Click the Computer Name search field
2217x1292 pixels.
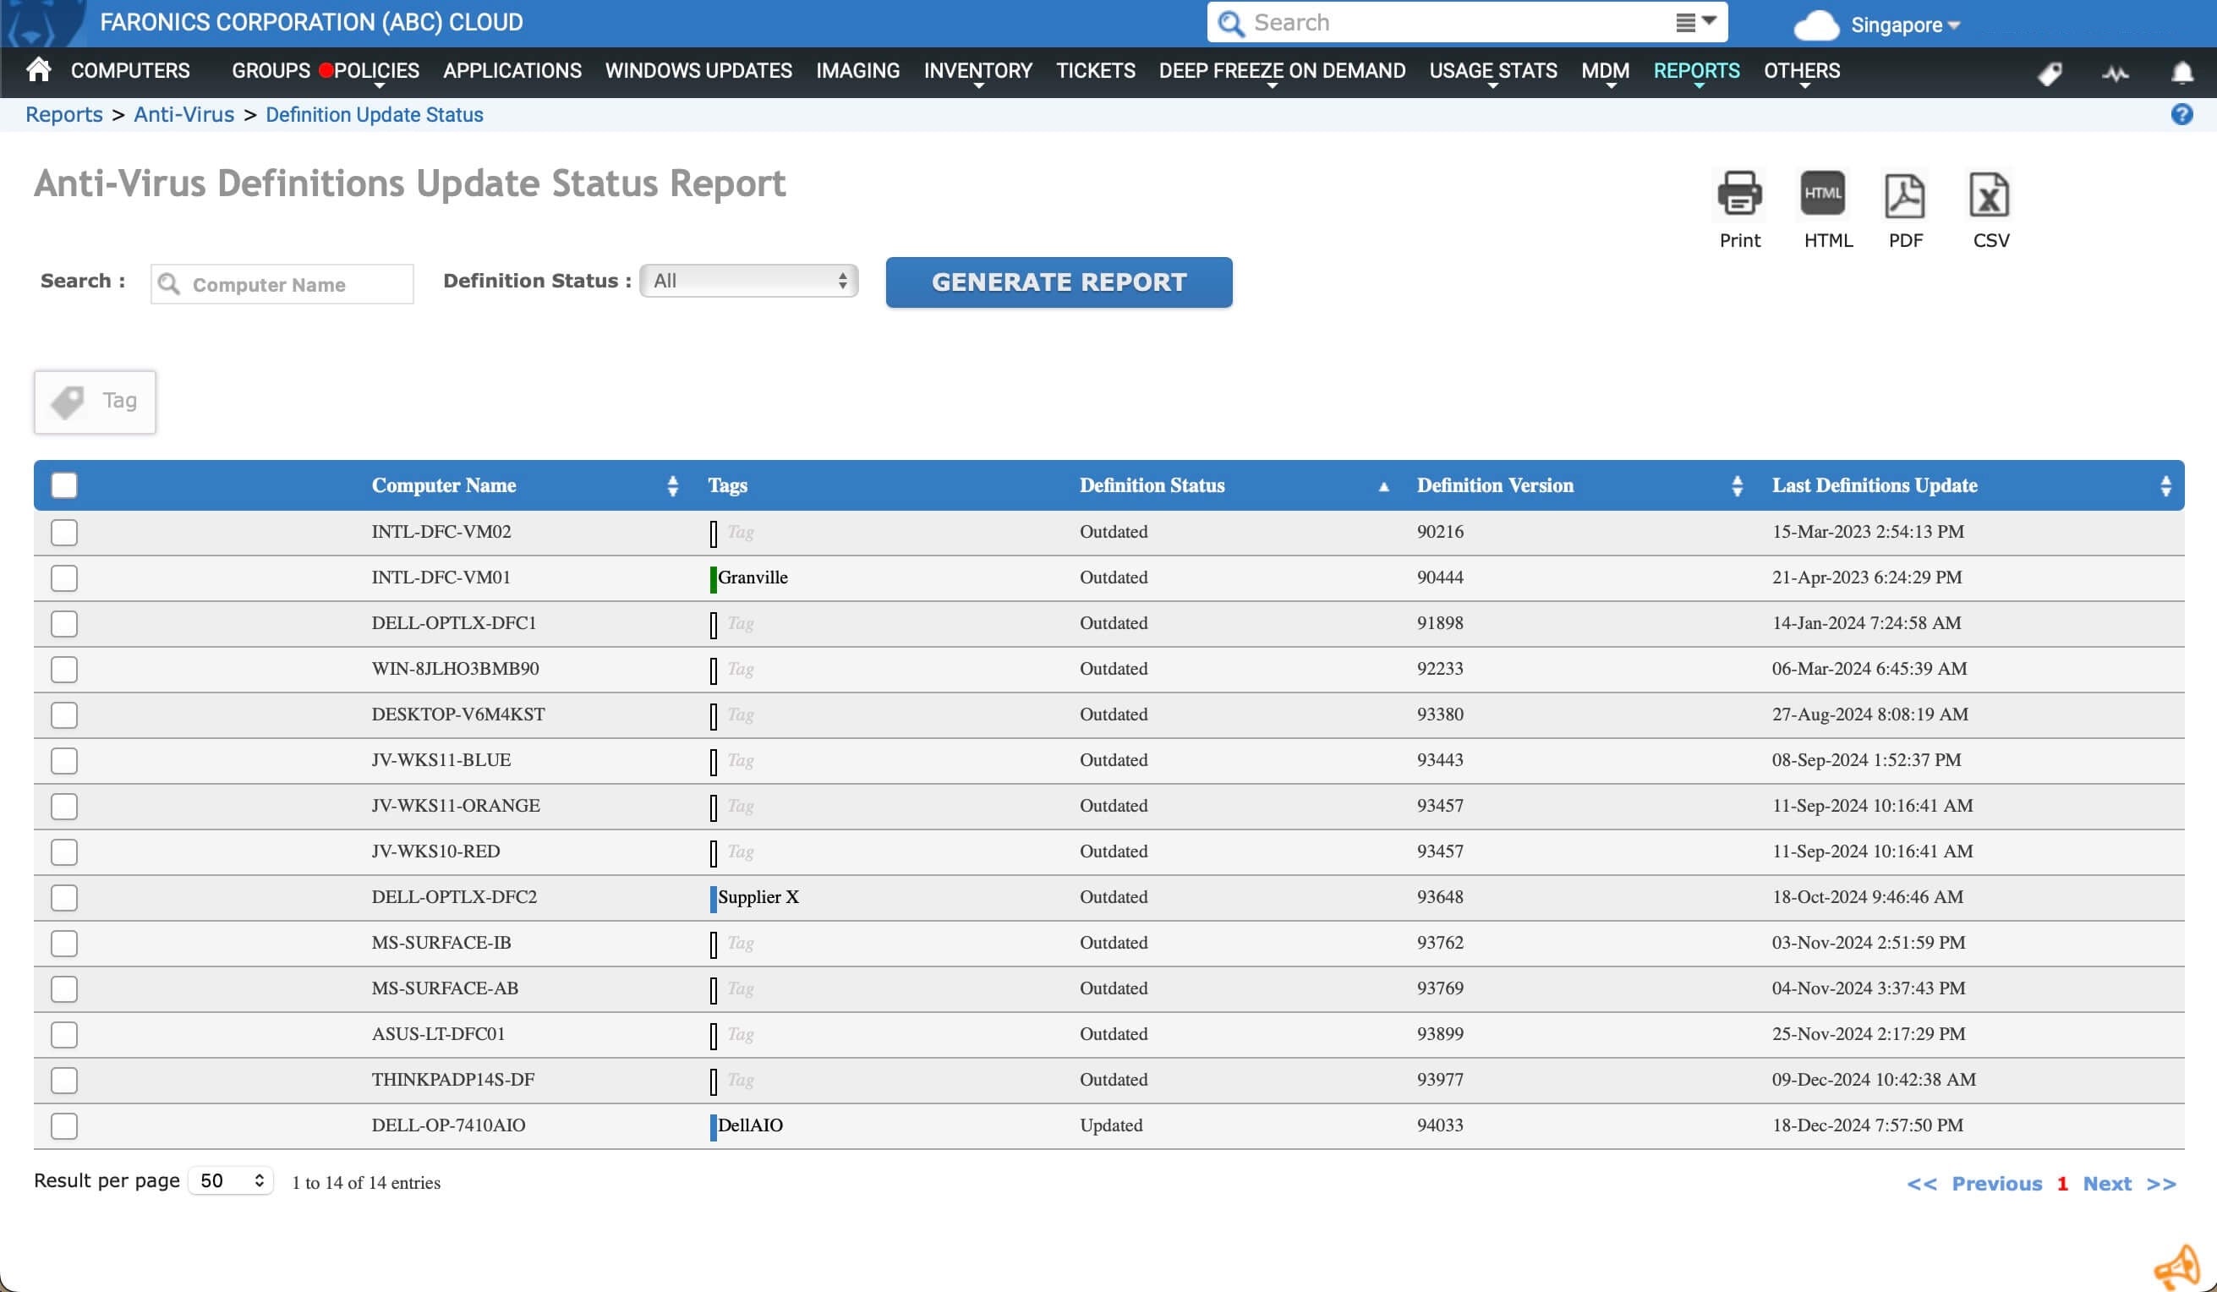click(282, 284)
